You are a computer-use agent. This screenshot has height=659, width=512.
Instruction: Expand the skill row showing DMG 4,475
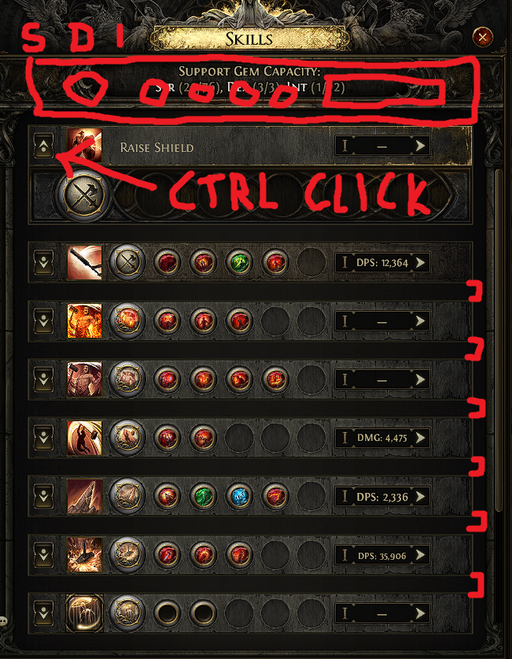click(x=43, y=438)
